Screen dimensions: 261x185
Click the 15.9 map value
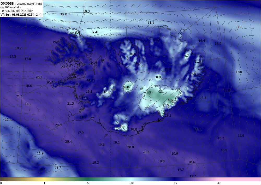point(227,90)
